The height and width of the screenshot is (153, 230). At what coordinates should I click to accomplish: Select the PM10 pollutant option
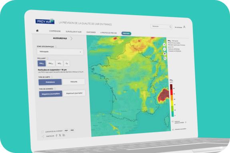tap(42, 63)
